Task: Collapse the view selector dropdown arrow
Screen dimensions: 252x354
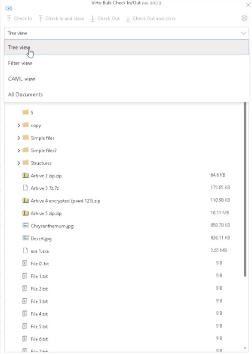Action: click(243, 33)
